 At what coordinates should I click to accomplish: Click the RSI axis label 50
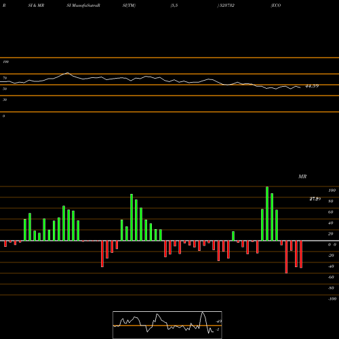pyautogui.click(x=5, y=89)
